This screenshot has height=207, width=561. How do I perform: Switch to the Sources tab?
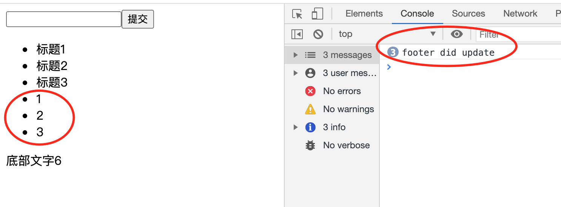[468, 14]
